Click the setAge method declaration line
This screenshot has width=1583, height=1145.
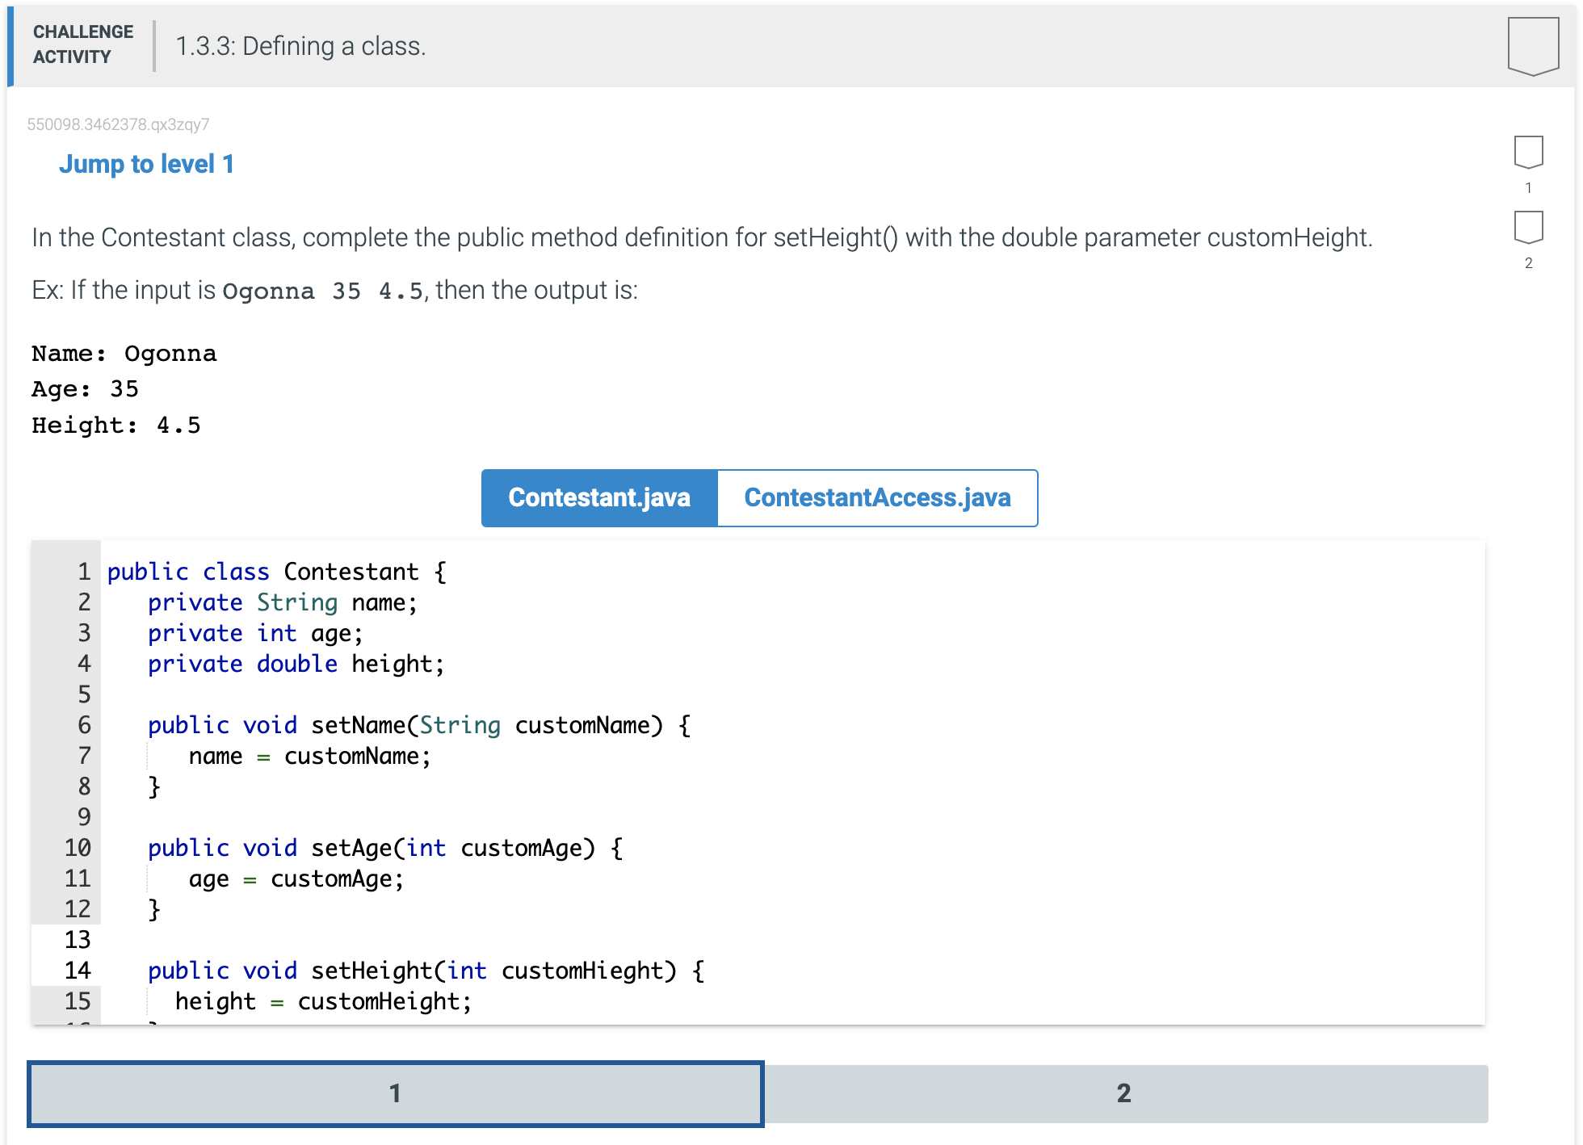click(x=384, y=848)
